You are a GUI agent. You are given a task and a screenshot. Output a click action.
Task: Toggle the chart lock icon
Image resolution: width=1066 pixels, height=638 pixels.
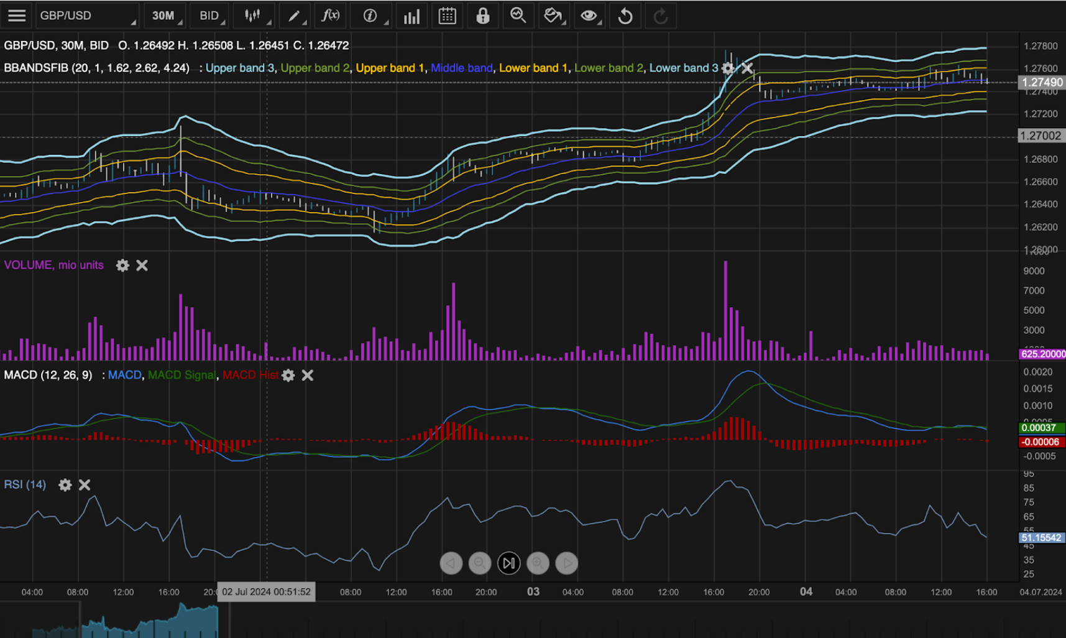tap(483, 16)
